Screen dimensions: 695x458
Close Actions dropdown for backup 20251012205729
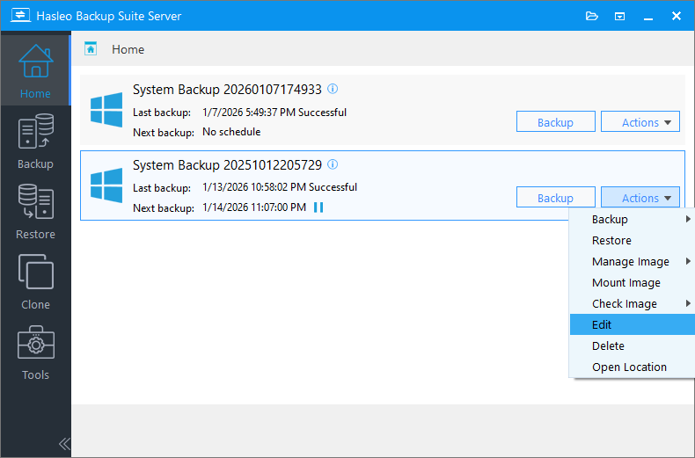pos(640,197)
